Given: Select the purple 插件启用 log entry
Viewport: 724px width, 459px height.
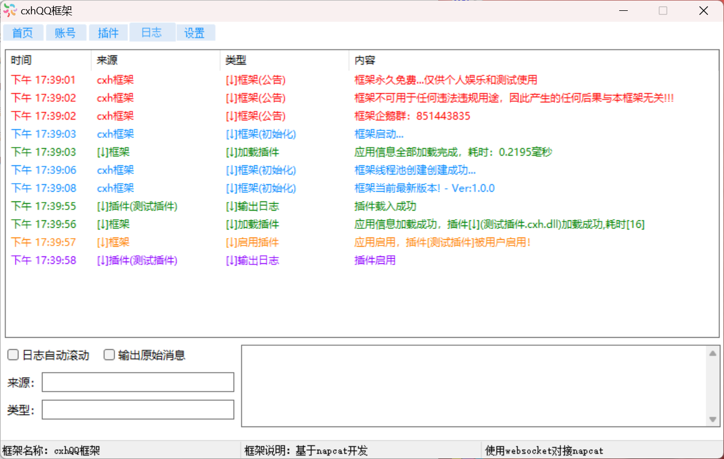Looking at the screenshot, I should click(375, 261).
